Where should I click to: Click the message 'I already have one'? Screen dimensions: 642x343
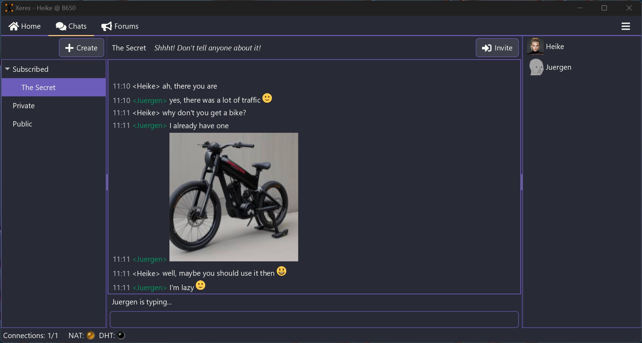click(x=199, y=126)
